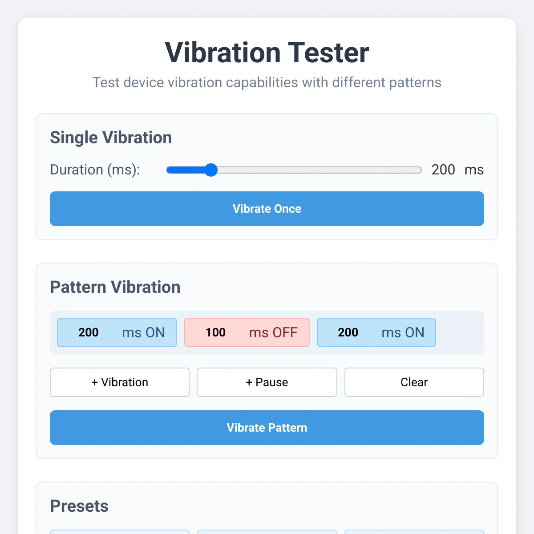Click the Vibrate Once button
This screenshot has height=534, width=534.
[267, 209]
